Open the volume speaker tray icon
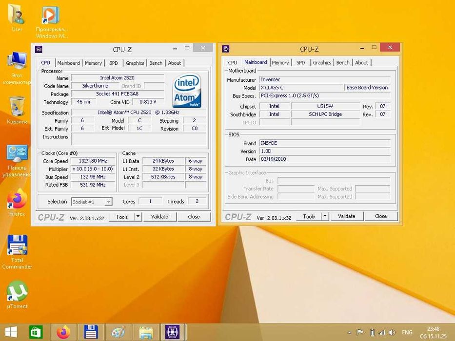Viewport: 455px width, 341px height. [392, 333]
